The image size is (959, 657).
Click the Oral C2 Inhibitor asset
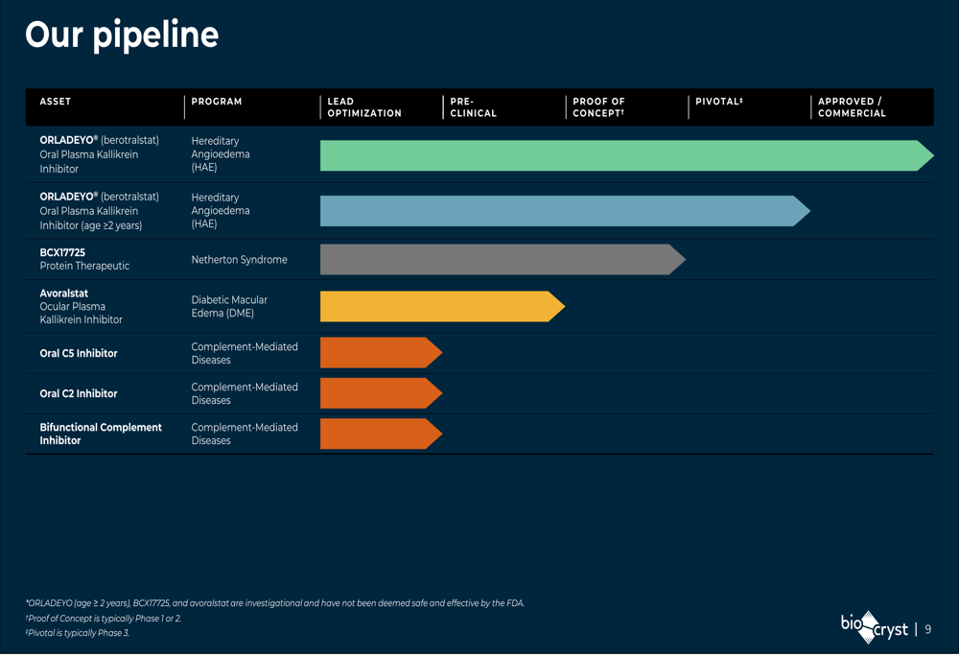coord(79,393)
